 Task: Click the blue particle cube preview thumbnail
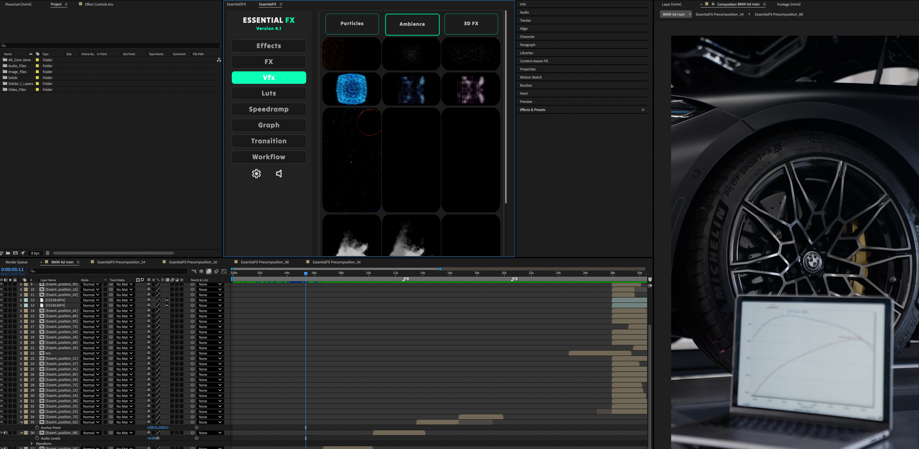(351, 89)
